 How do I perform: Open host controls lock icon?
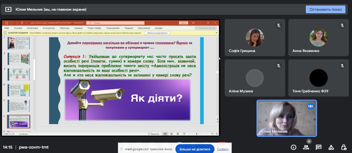pos(344,147)
